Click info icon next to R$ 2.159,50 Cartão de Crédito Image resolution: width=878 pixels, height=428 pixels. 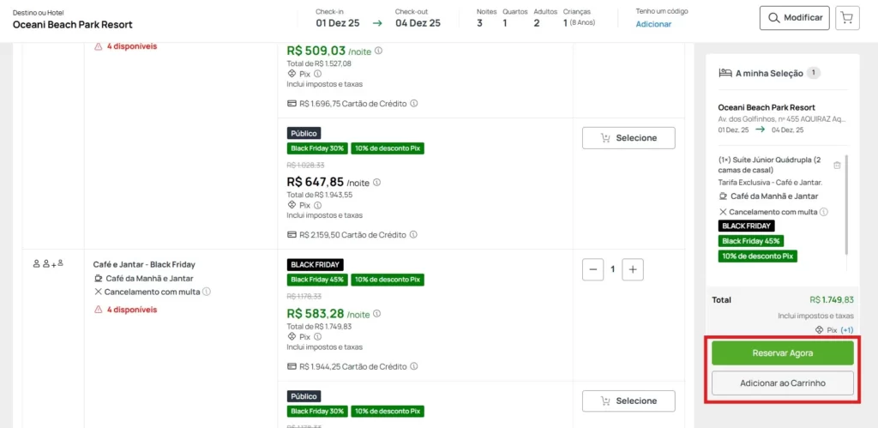(x=413, y=234)
